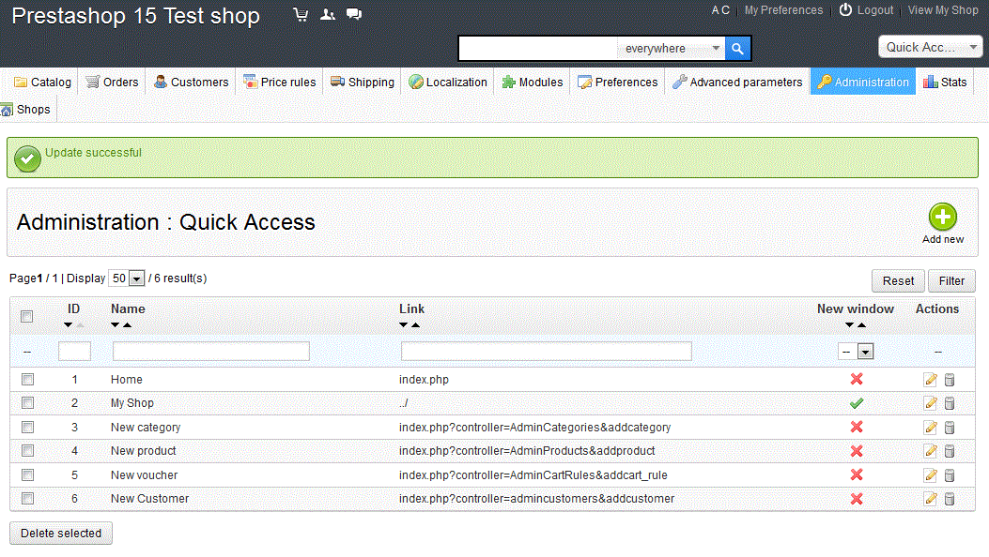Click the pencil edit icon for Home
This screenshot has height=557, width=989.
coord(930,380)
